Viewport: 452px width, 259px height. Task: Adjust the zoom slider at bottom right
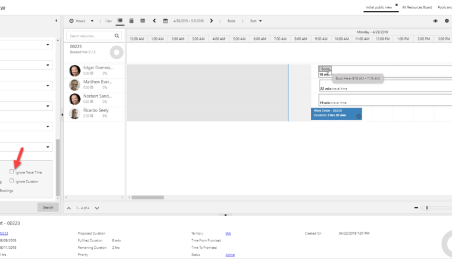coord(427,208)
